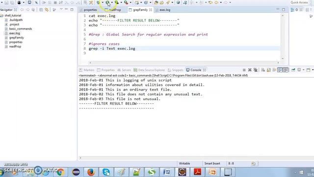Click the Debug bug icon in toolbar
This screenshot has width=314, height=177.
98,2
